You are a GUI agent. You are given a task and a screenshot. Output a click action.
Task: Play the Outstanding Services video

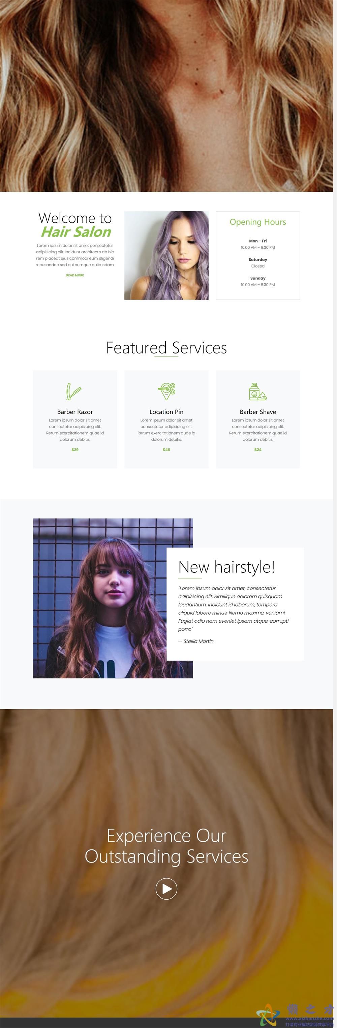[166, 889]
